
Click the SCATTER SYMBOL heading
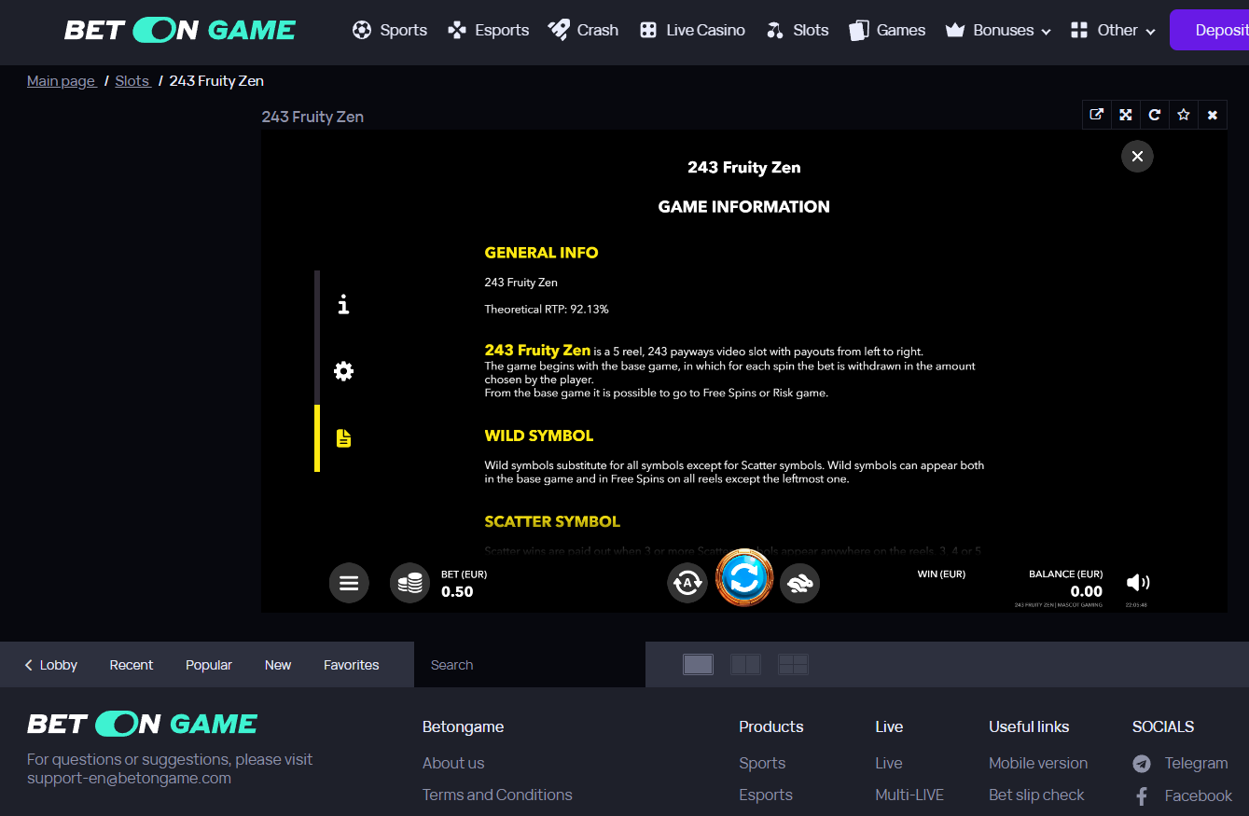[552, 521]
